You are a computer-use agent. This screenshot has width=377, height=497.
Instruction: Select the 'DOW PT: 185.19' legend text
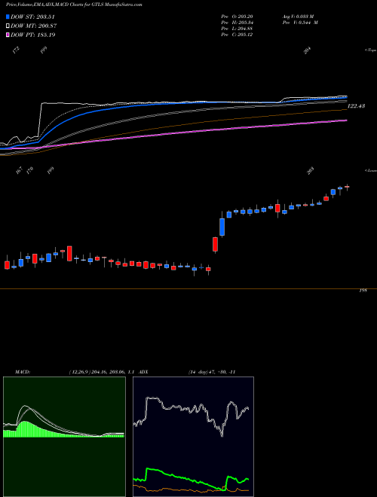pos(33,35)
